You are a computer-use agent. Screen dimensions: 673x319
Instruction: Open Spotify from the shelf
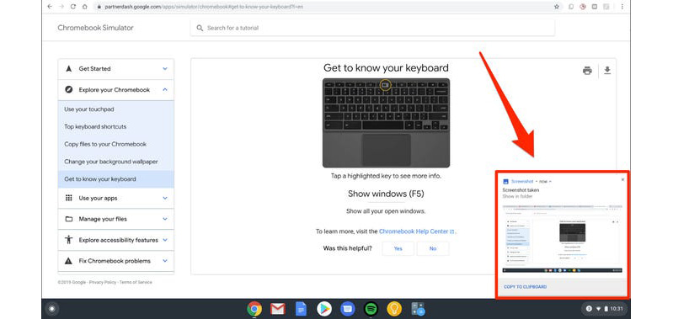point(371,309)
